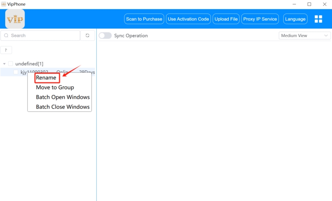Image resolution: width=332 pixels, height=201 pixels.
Task: Click the Use Activation Code button
Action: pos(188,19)
